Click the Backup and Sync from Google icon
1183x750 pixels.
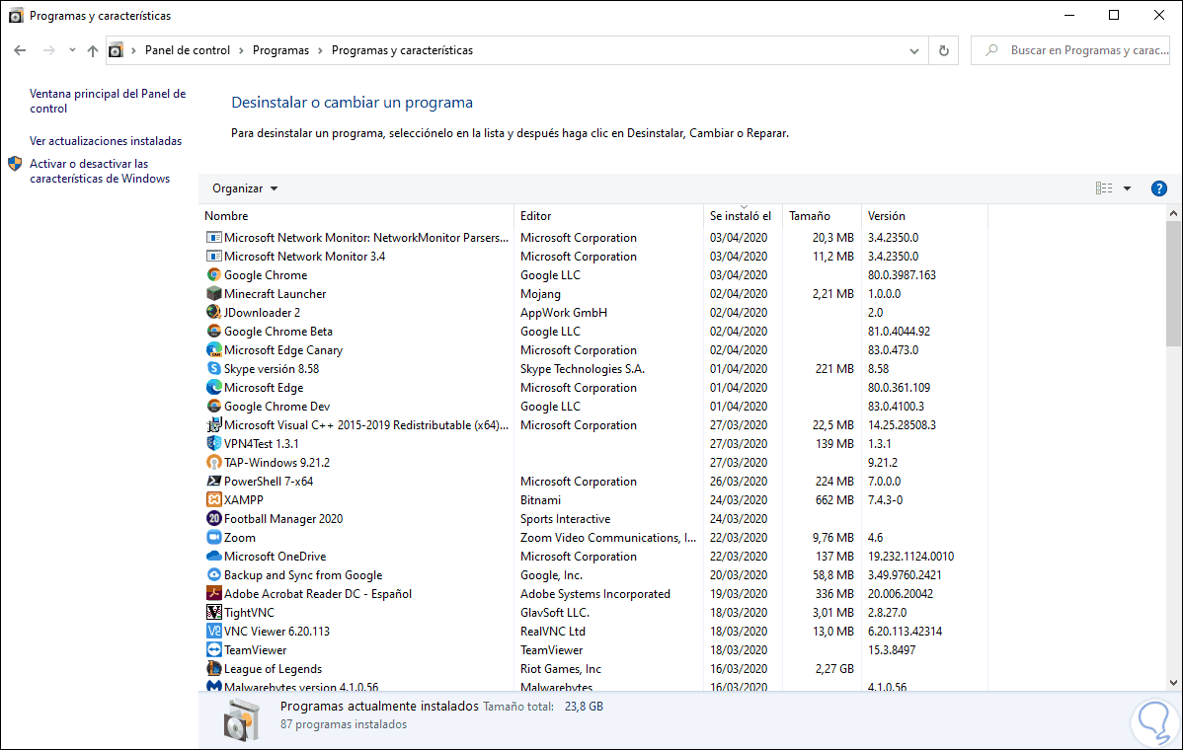214,575
